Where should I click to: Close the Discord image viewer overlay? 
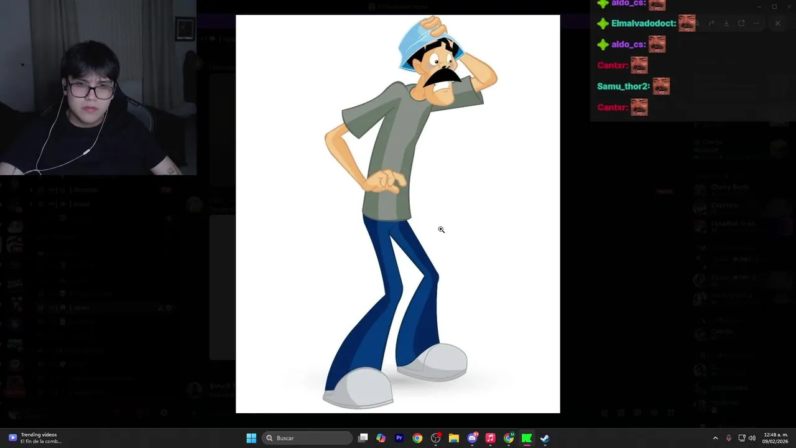click(777, 24)
